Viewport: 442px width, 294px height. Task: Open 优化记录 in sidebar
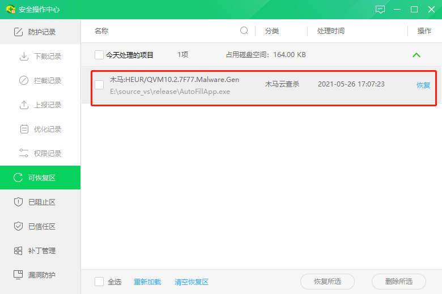click(40, 129)
